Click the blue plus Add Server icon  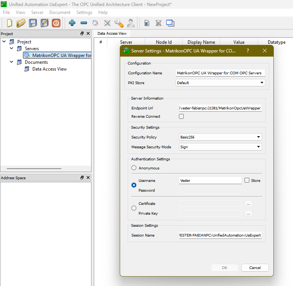[x=72, y=23]
